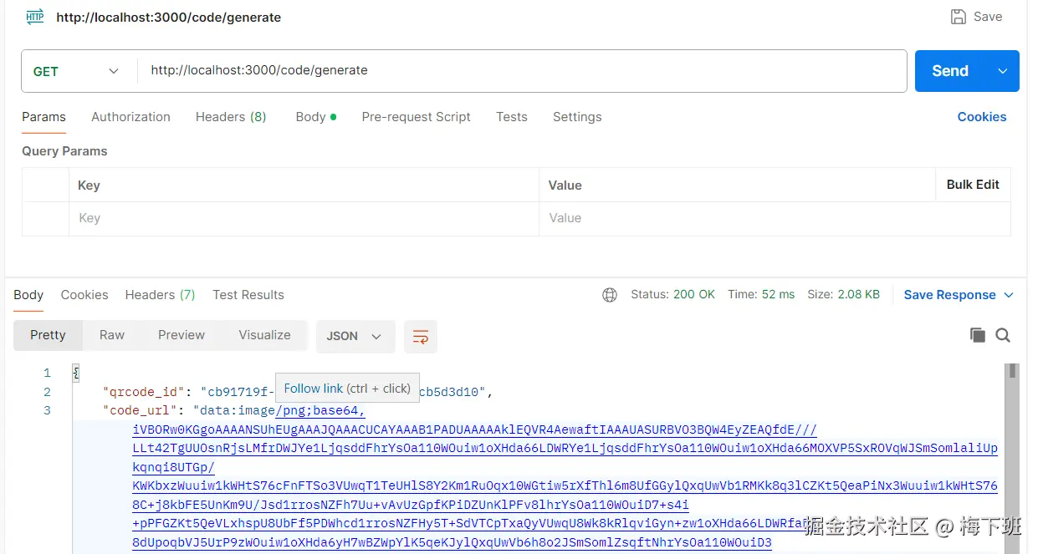Image resolution: width=1038 pixels, height=554 pixels.
Task: Click the response vertical scrollbar
Action: 1012,458
